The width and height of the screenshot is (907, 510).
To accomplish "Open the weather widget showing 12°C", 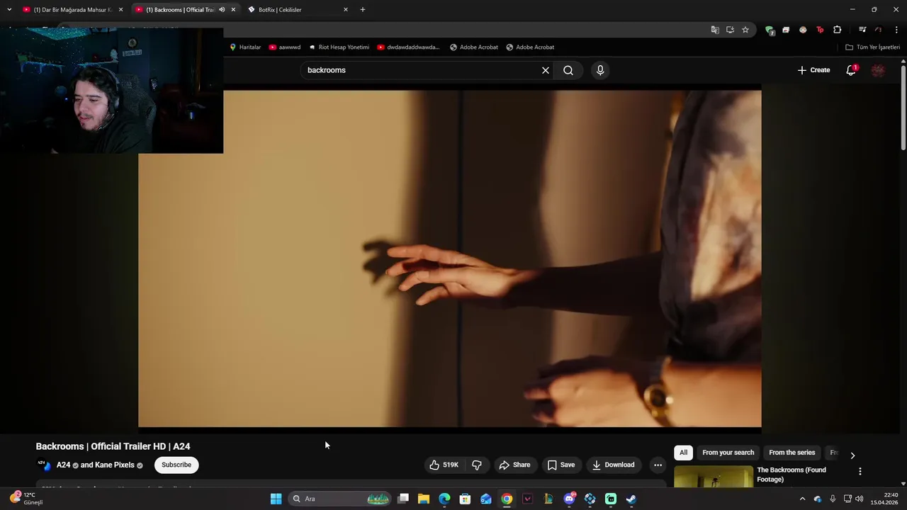I will point(27,499).
